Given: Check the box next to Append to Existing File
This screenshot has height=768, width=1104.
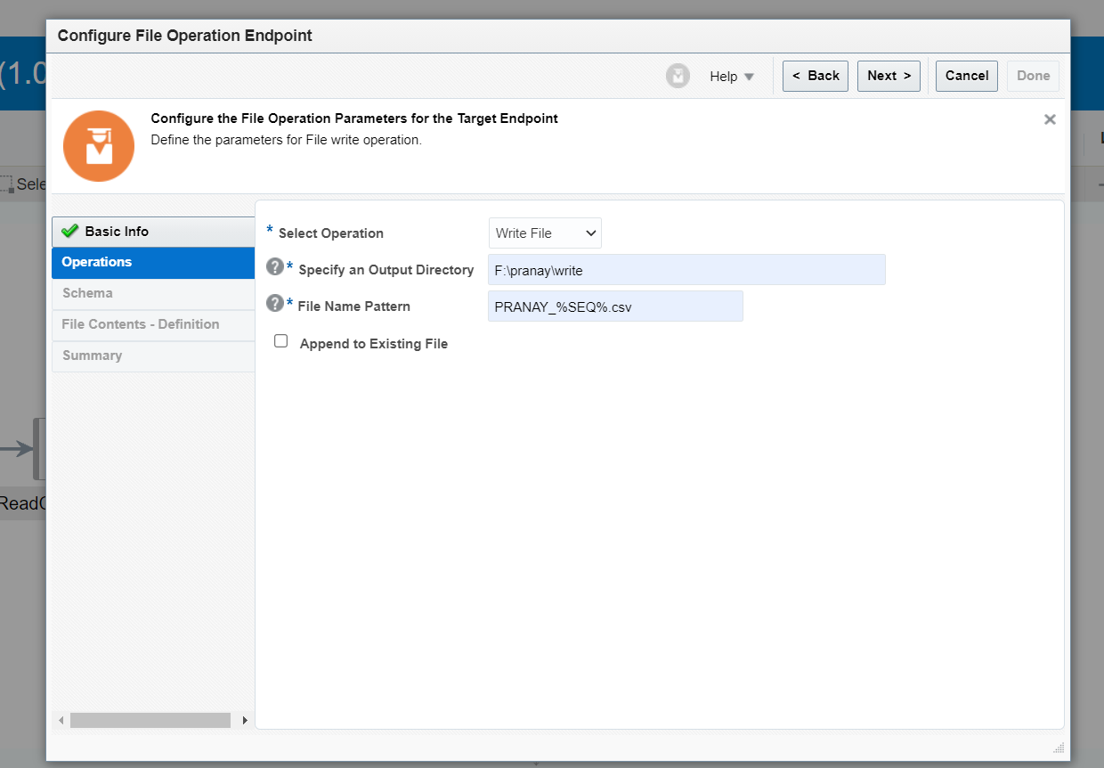Looking at the screenshot, I should (x=280, y=340).
